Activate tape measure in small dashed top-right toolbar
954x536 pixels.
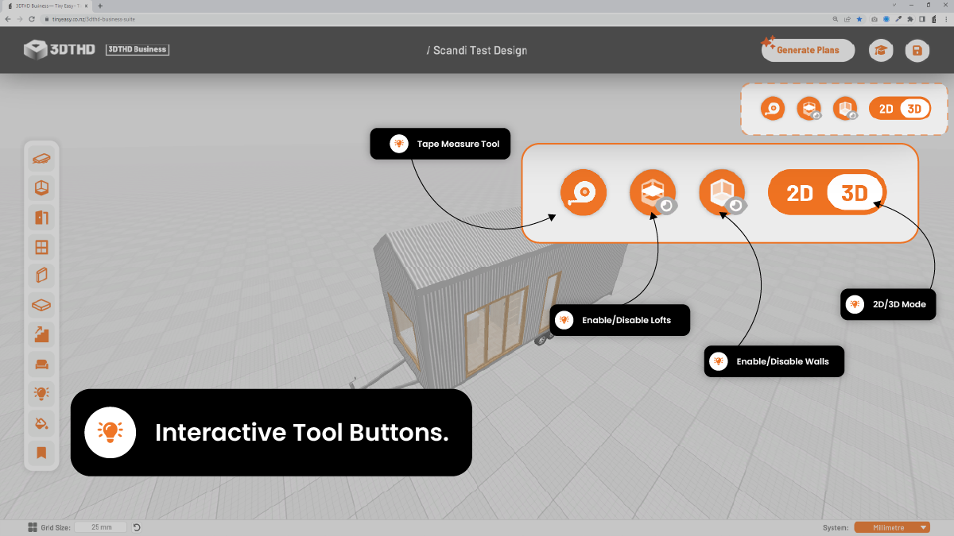pyautogui.click(x=772, y=109)
